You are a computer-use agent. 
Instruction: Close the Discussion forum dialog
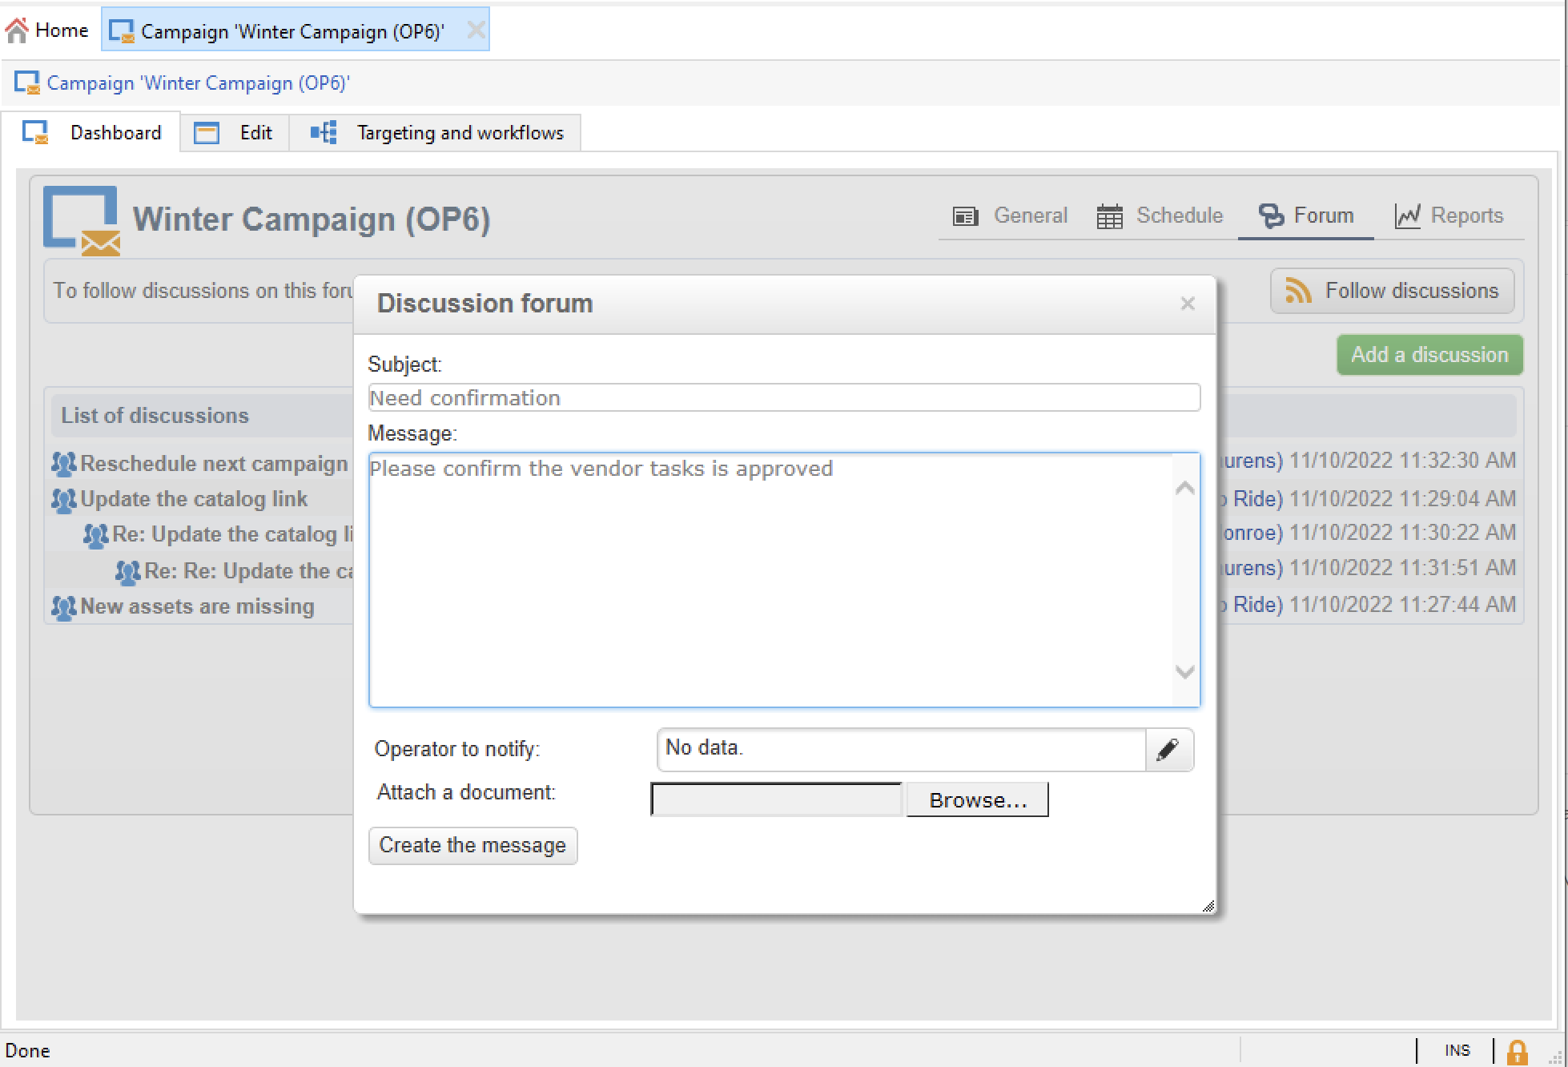pos(1188,304)
